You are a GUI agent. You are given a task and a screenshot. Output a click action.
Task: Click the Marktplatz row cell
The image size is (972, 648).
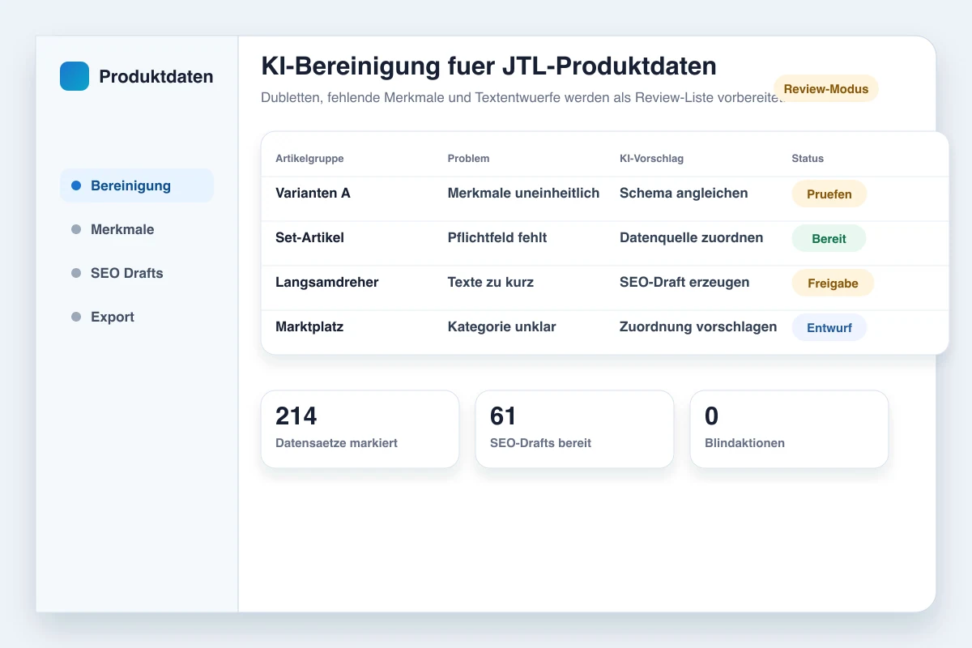tap(309, 326)
